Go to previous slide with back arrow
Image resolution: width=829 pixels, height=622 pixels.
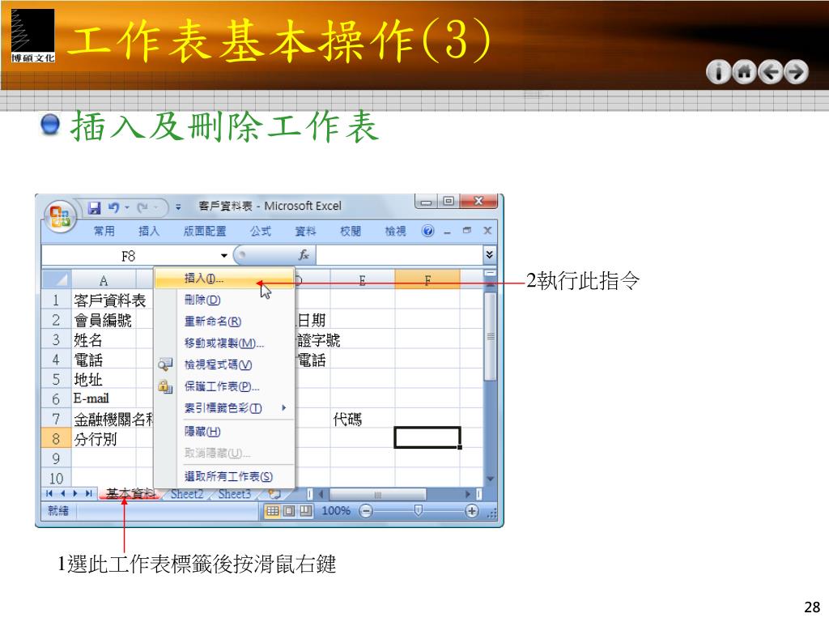click(771, 72)
